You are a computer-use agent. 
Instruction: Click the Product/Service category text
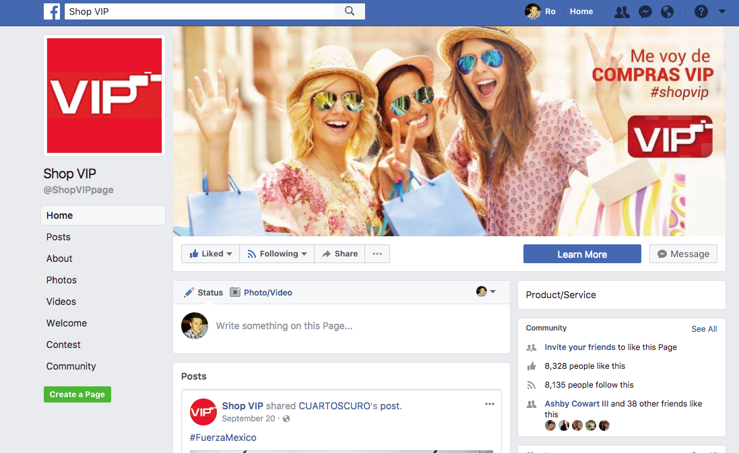click(561, 295)
